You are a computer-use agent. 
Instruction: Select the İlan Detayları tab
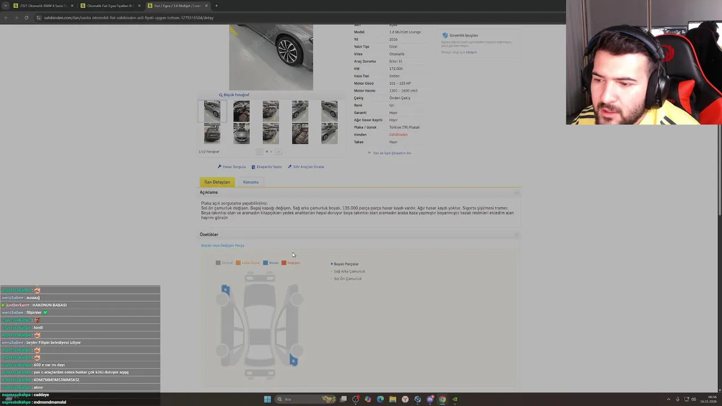(217, 182)
